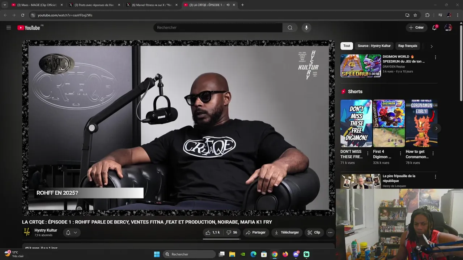View site information icon in address bar

pyautogui.click(x=33, y=15)
